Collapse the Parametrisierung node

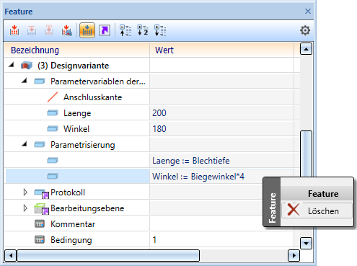click(x=24, y=144)
